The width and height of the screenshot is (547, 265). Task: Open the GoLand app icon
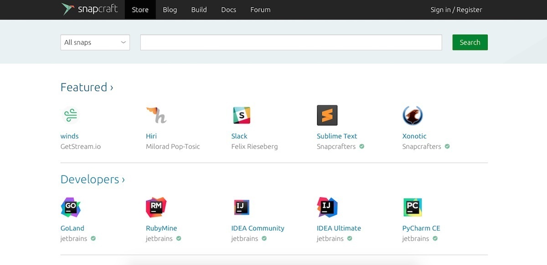pyautogui.click(x=71, y=207)
